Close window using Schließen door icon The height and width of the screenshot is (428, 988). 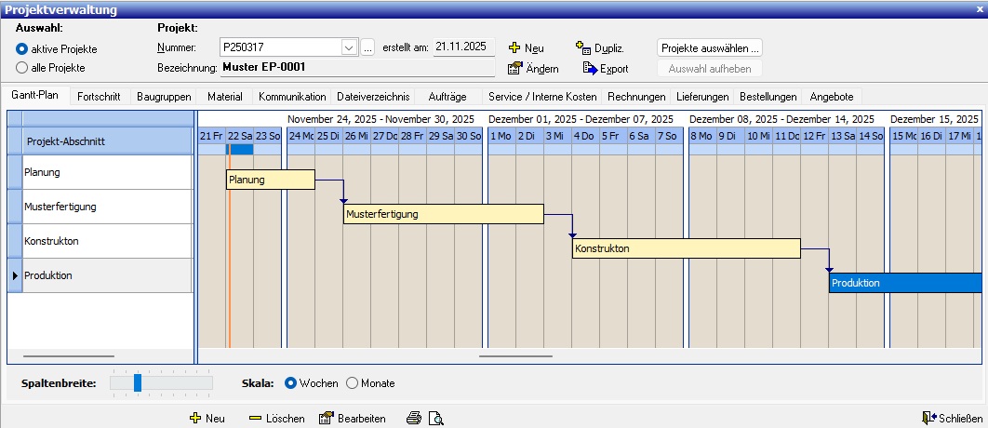[x=928, y=419]
